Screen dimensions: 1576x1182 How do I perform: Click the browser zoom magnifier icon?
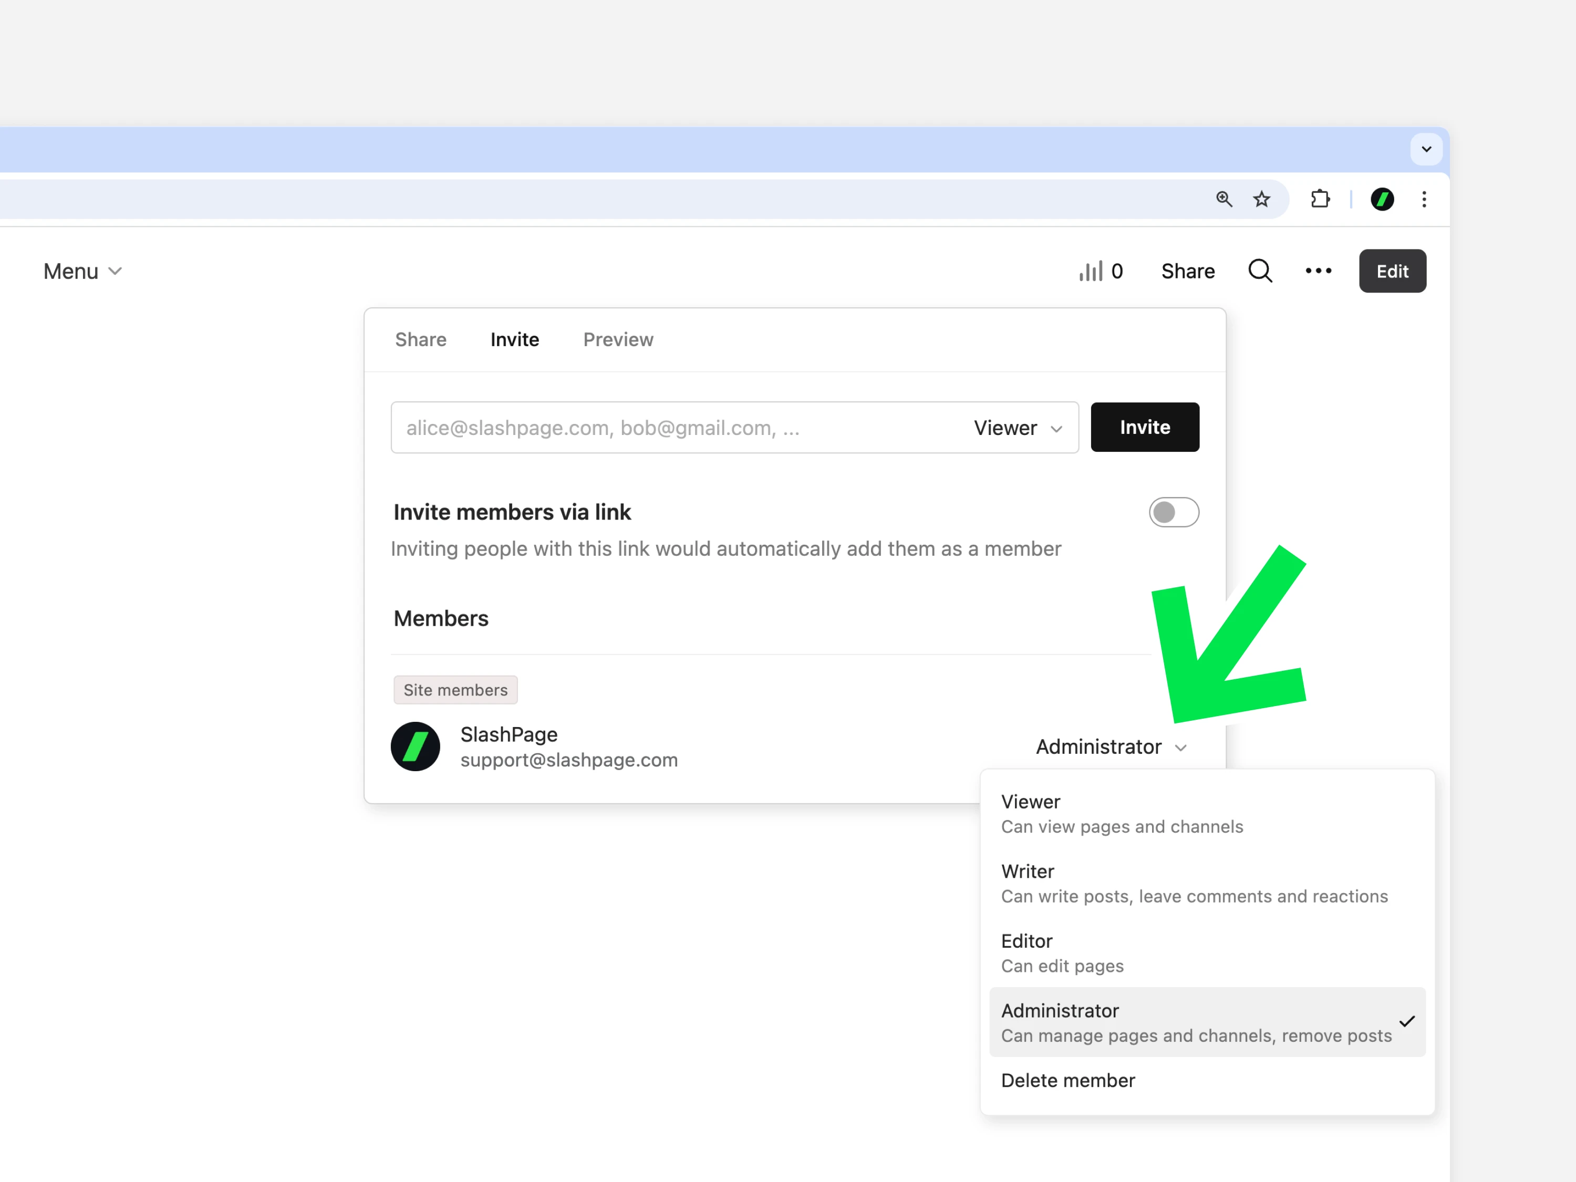1224,199
